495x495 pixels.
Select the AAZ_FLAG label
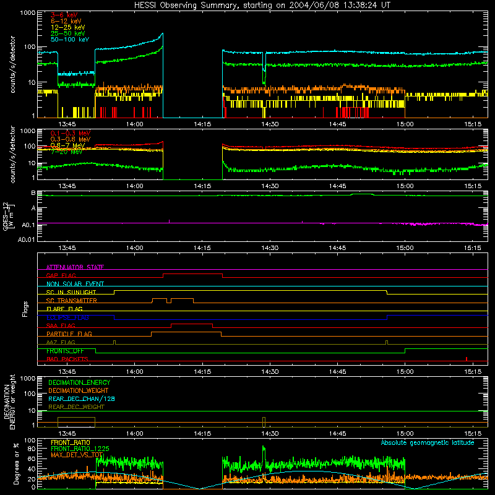61,342
